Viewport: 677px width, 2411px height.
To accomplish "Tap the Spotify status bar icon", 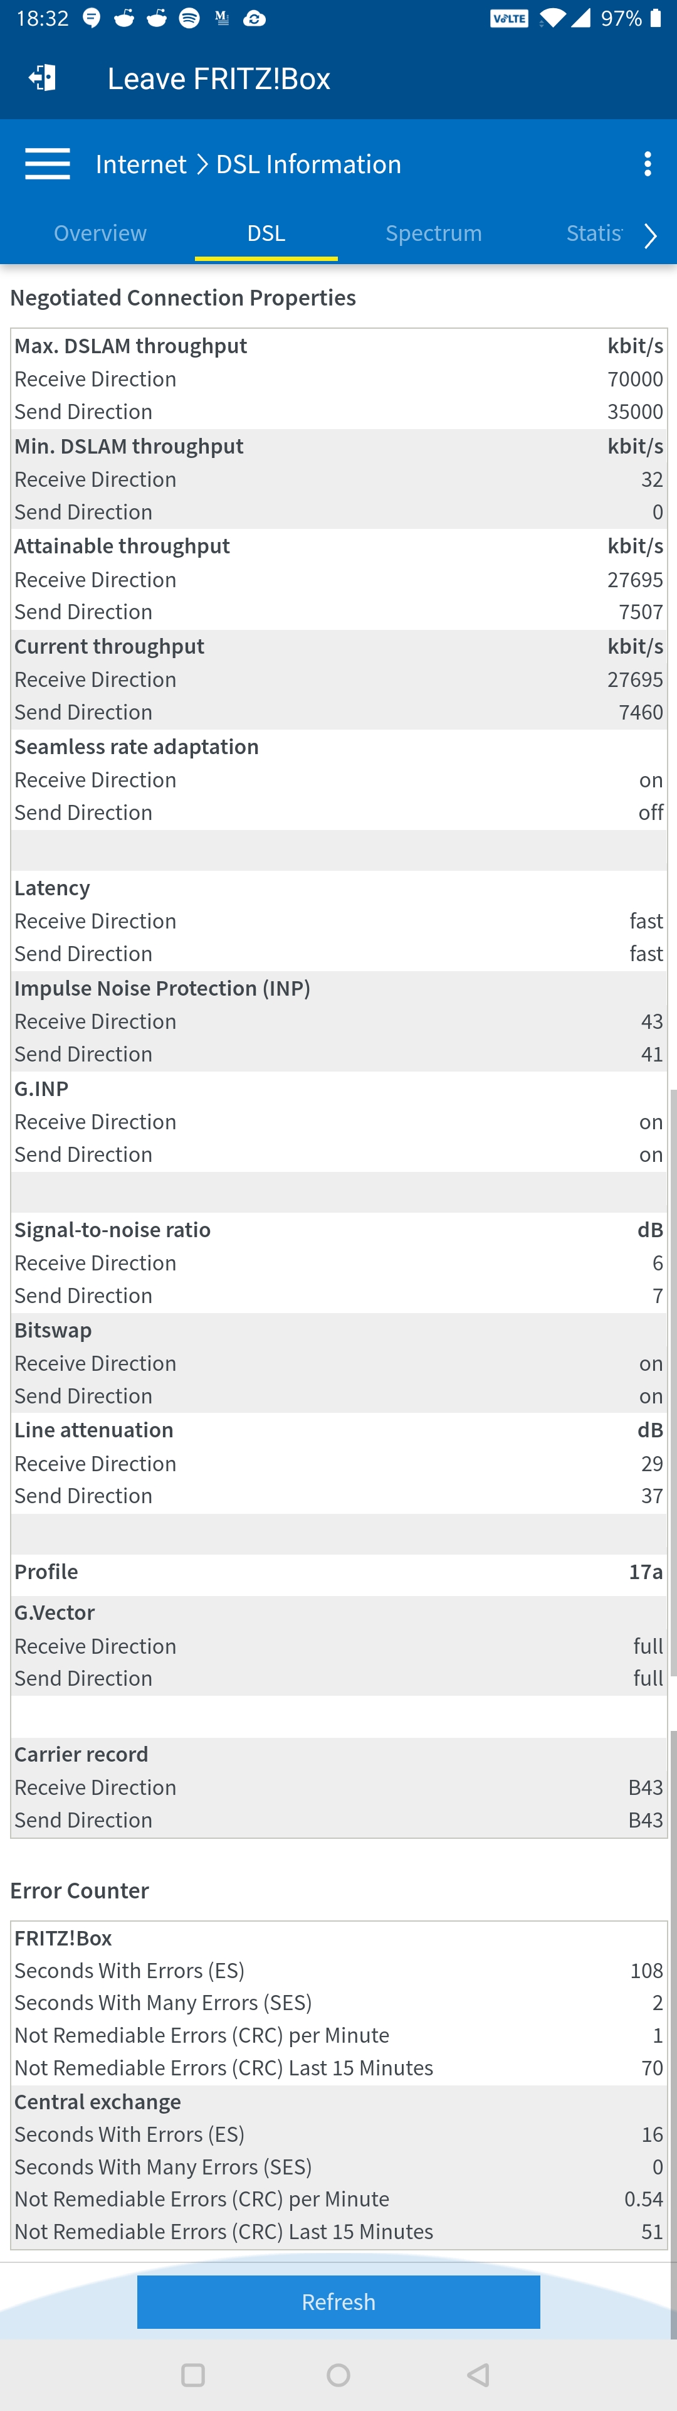I will click(x=189, y=19).
